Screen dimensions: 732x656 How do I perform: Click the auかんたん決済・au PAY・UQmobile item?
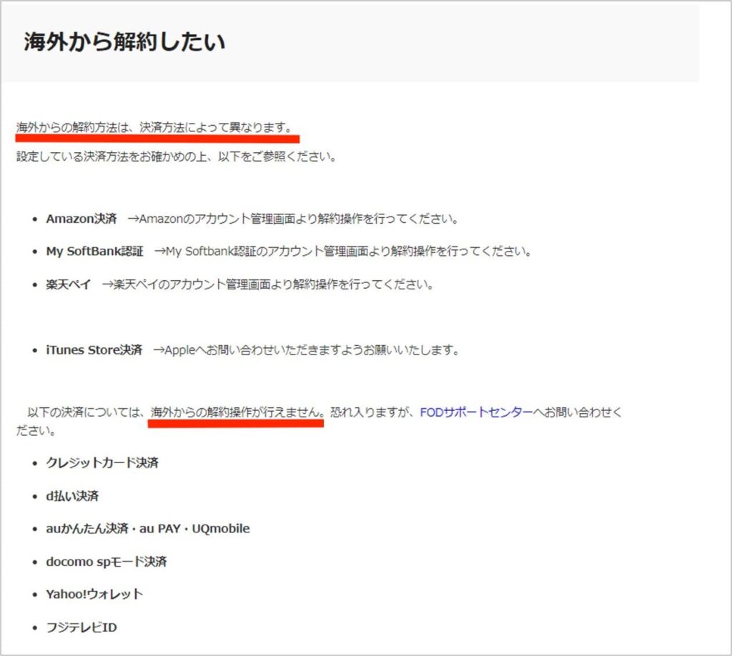(147, 529)
